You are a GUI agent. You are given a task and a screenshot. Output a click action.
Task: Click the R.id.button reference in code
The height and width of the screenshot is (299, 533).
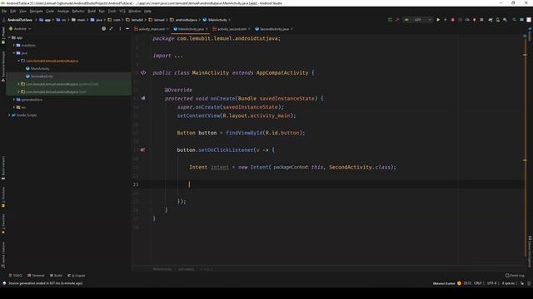pyautogui.click(x=282, y=133)
